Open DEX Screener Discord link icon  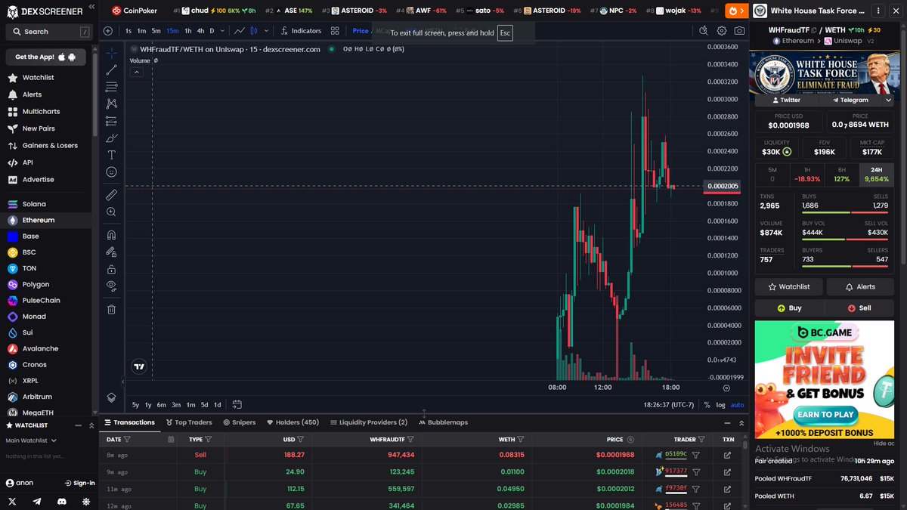click(61, 501)
